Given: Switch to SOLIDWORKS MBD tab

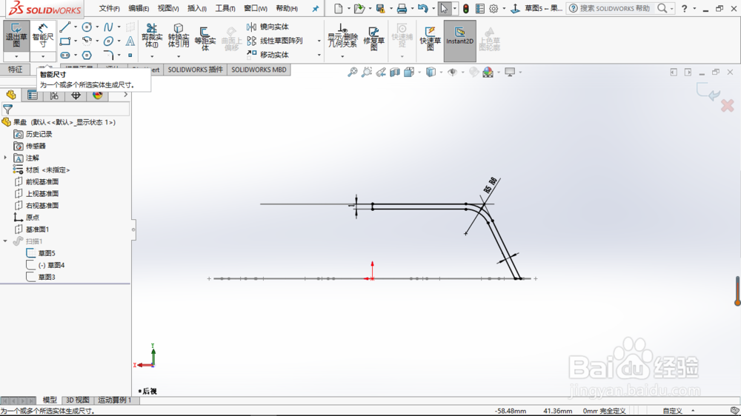Looking at the screenshot, I should pyautogui.click(x=259, y=70).
